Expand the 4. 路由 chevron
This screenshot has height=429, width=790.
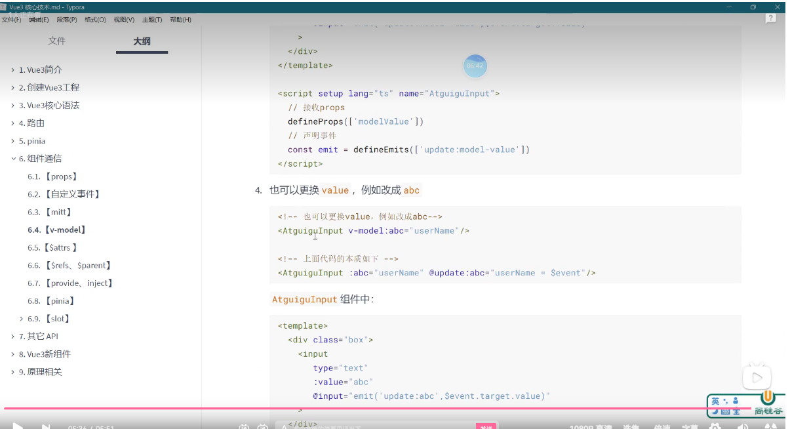pyautogui.click(x=12, y=123)
